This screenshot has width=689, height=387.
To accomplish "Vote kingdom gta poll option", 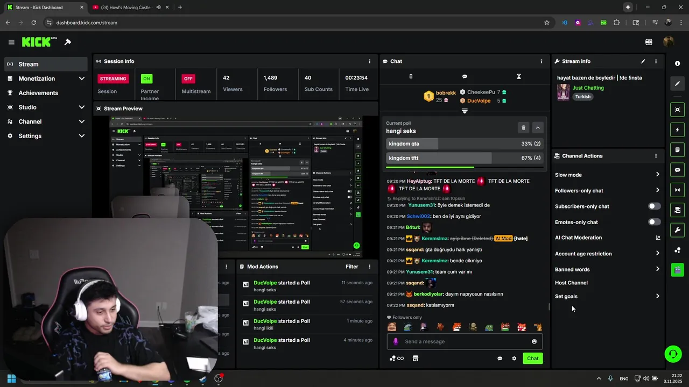I will click(465, 144).
